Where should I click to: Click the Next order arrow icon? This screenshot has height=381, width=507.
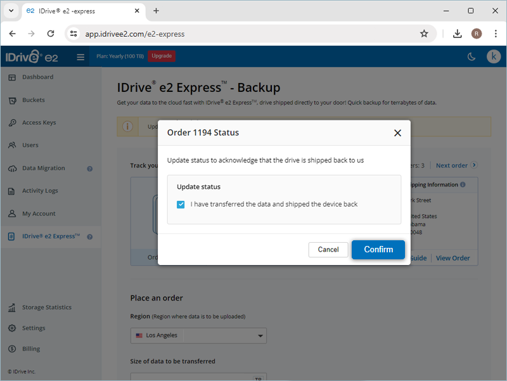(x=474, y=165)
